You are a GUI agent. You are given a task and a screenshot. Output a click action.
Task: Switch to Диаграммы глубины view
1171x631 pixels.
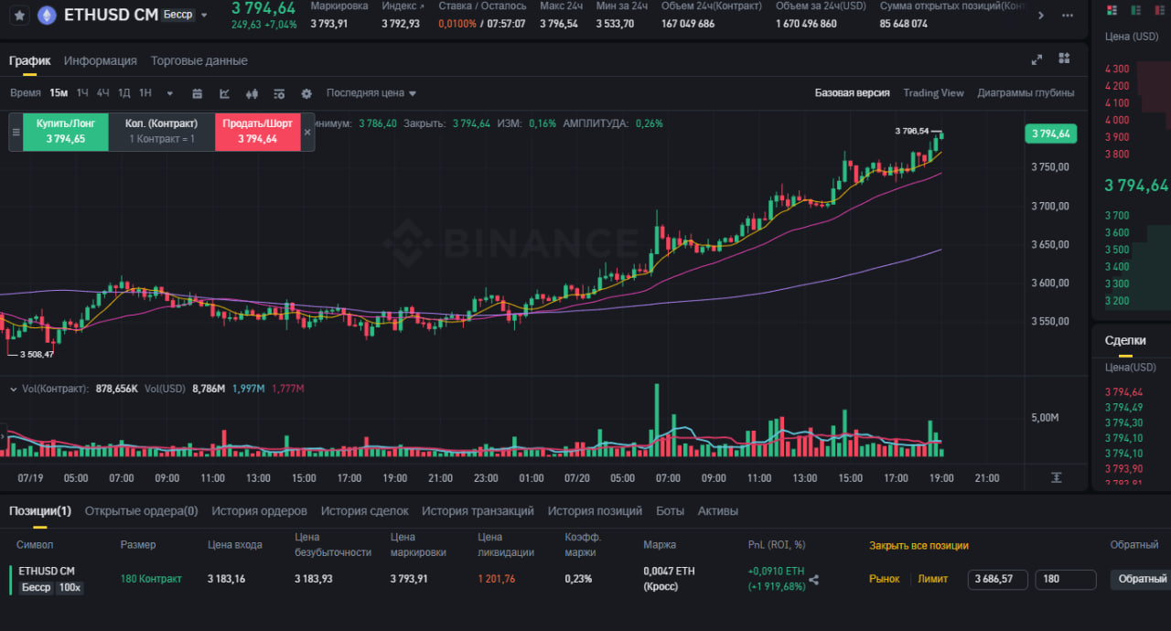[x=1026, y=93]
